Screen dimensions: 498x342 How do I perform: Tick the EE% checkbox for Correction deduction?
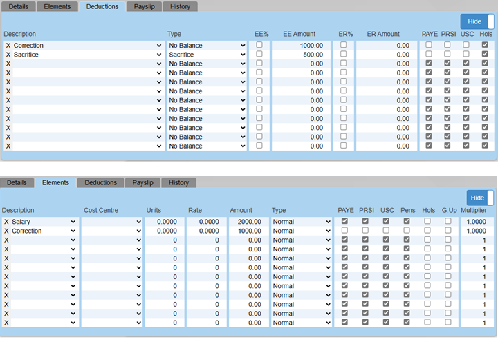[x=259, y=45]
